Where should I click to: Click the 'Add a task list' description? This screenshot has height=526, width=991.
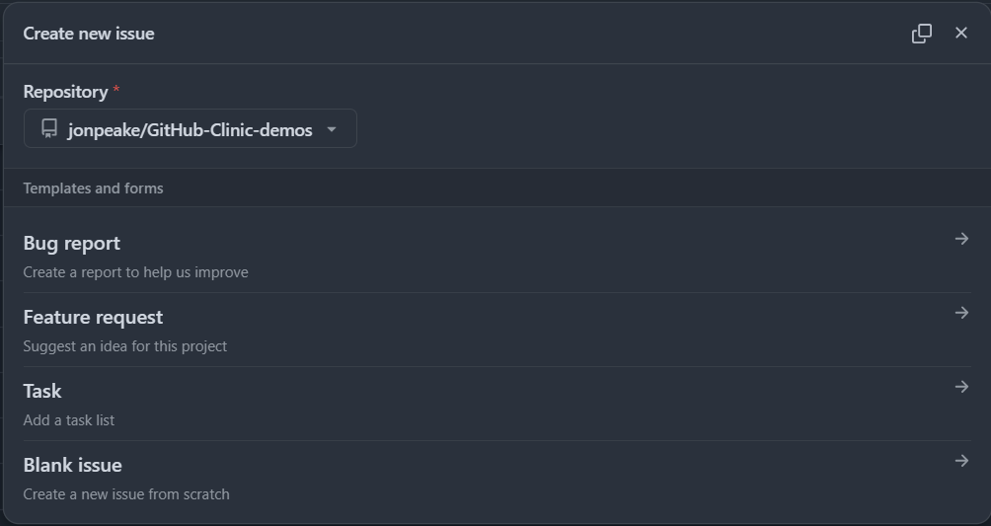pos(69,420)
